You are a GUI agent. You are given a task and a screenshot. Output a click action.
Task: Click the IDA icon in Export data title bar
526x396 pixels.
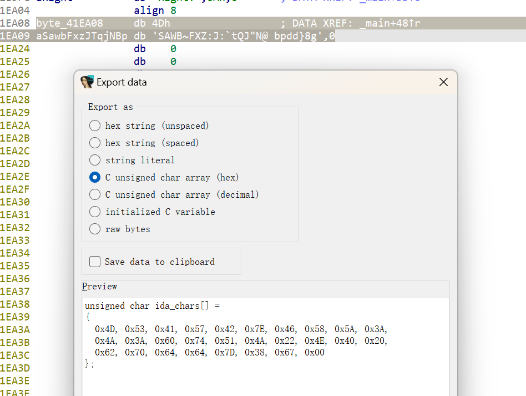click(87, 82)
